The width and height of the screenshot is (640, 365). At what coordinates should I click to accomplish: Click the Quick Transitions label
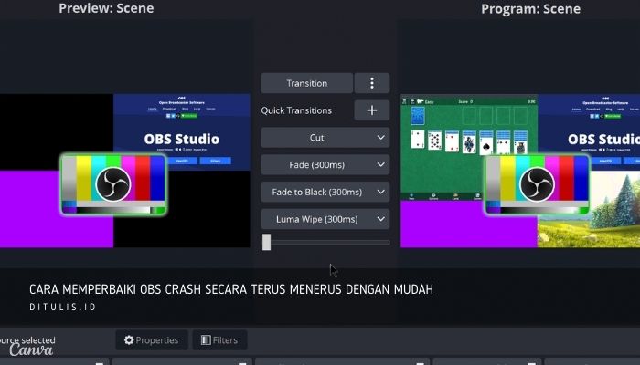(x=296, y=110)
